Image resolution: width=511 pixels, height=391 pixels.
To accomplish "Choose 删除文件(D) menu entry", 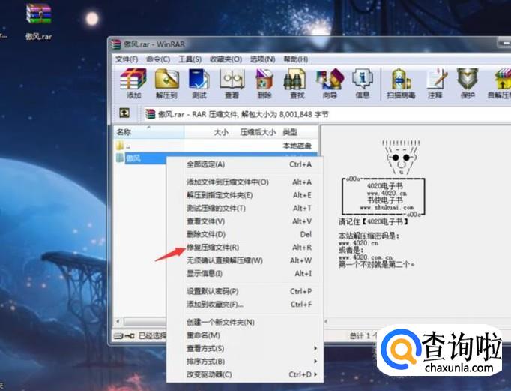I will point(245,234).
